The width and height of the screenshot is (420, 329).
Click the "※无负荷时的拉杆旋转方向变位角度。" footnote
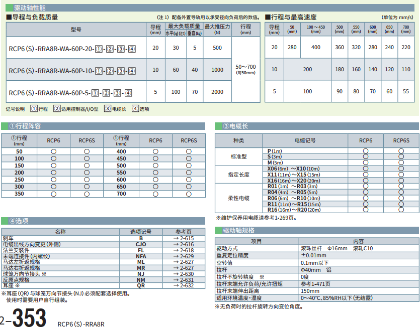(x=259, y=306)
